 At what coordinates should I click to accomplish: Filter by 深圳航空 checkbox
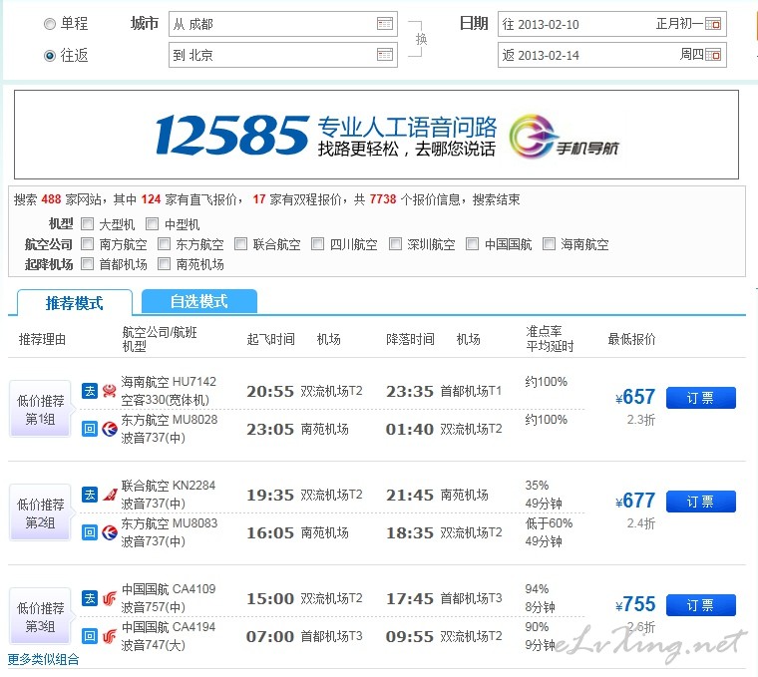pyautogui.click(x=395, y=244)
